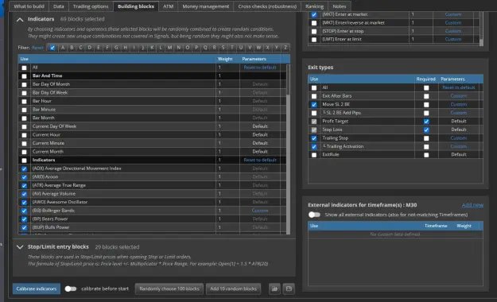Collapse the Indicators section chevron
Screen dimensions: 497x302
[x=20, y=19]
